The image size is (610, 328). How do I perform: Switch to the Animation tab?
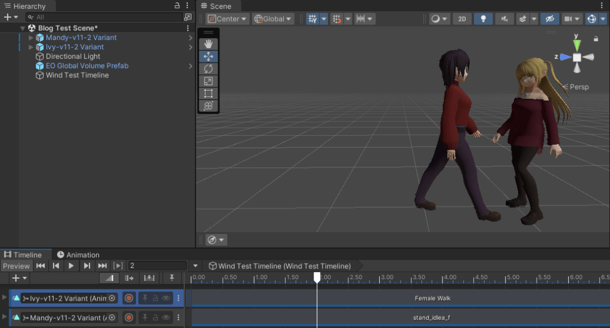point(78,255)
